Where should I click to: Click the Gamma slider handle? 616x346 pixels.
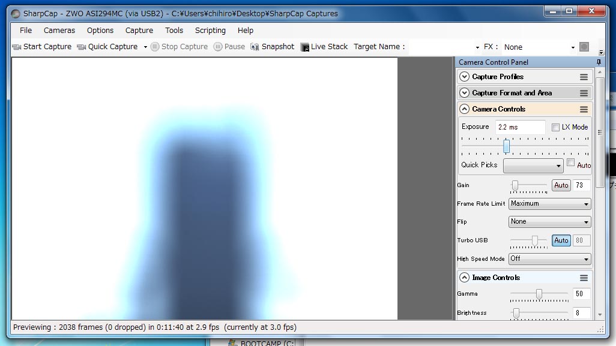pos(539,294)
